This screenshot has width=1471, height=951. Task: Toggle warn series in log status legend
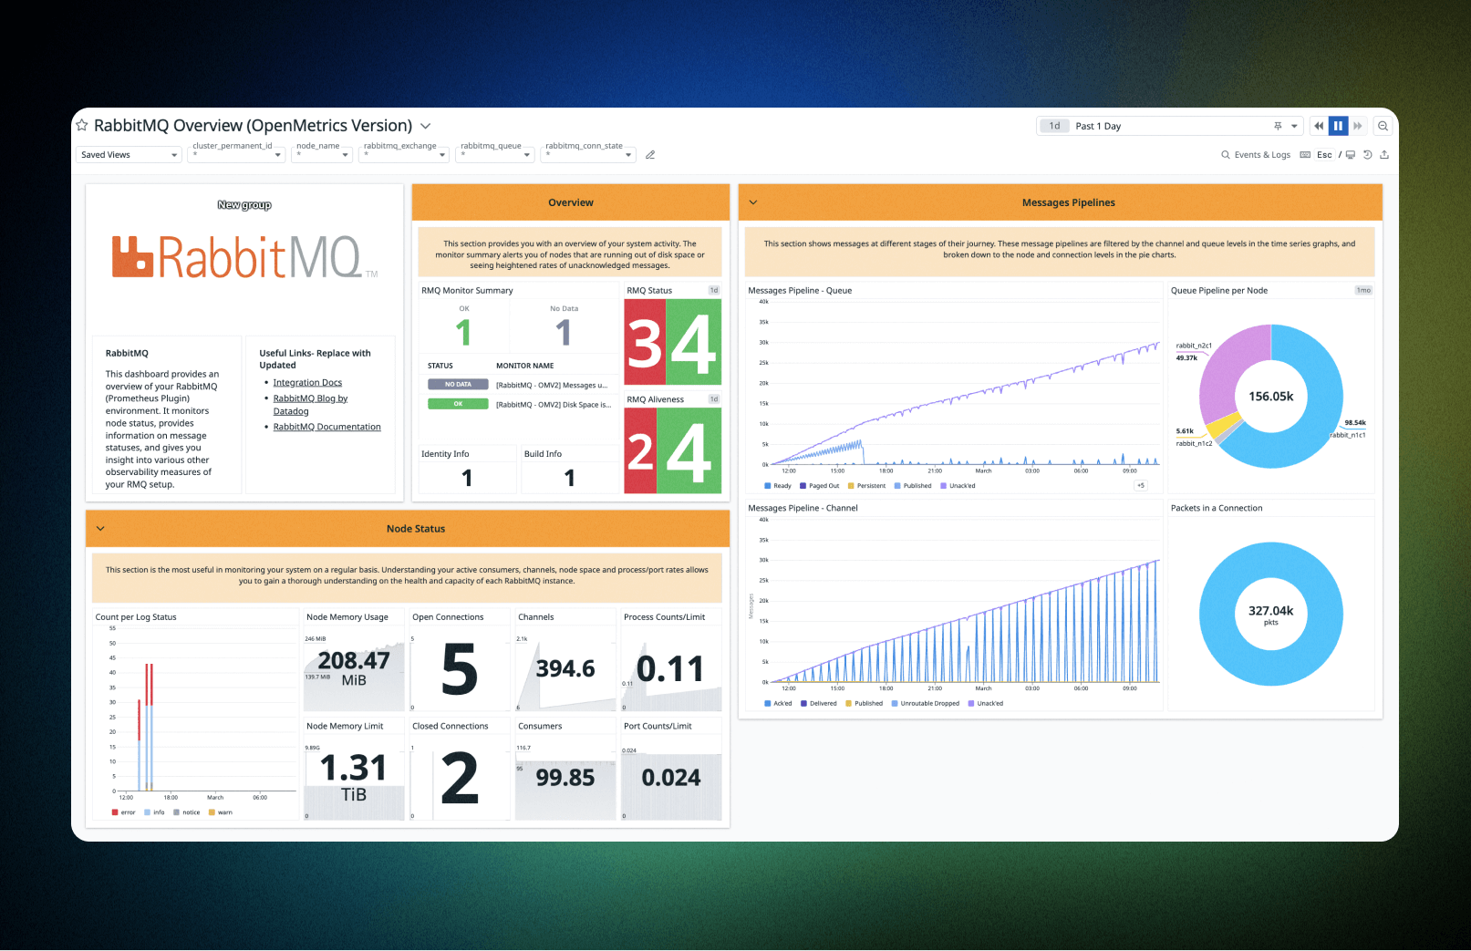(x=220, y=812)
